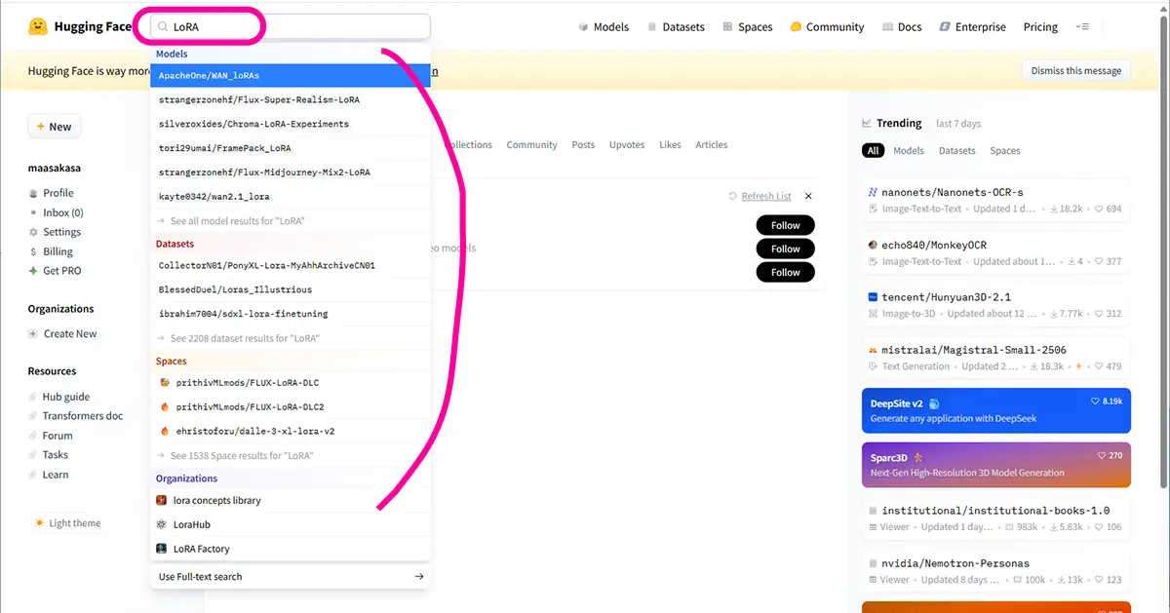This screenshot has height=613, width=1170.
Task: Select the kayte0342/wan2.1_lora result
Action: 291,197
